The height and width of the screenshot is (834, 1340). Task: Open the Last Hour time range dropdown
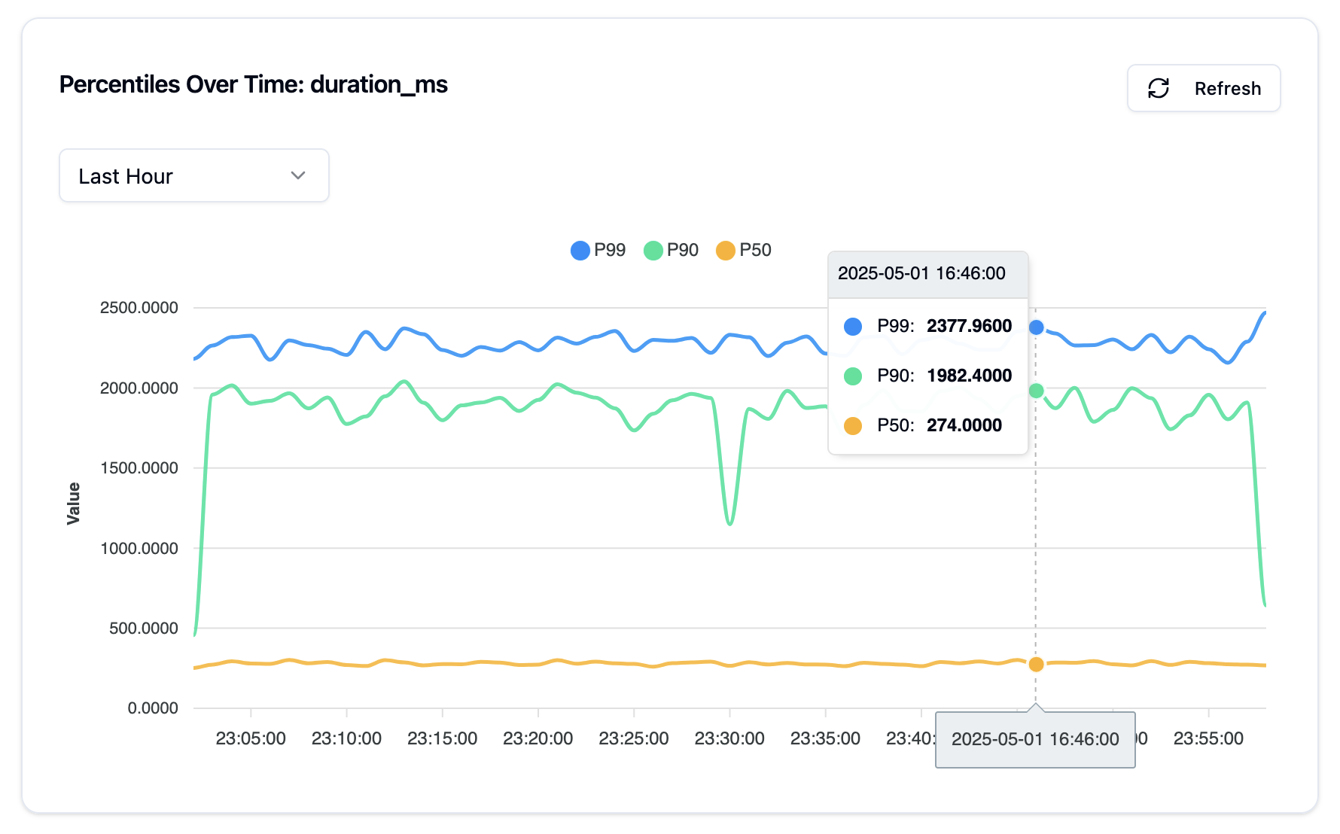tap(193, 175)
